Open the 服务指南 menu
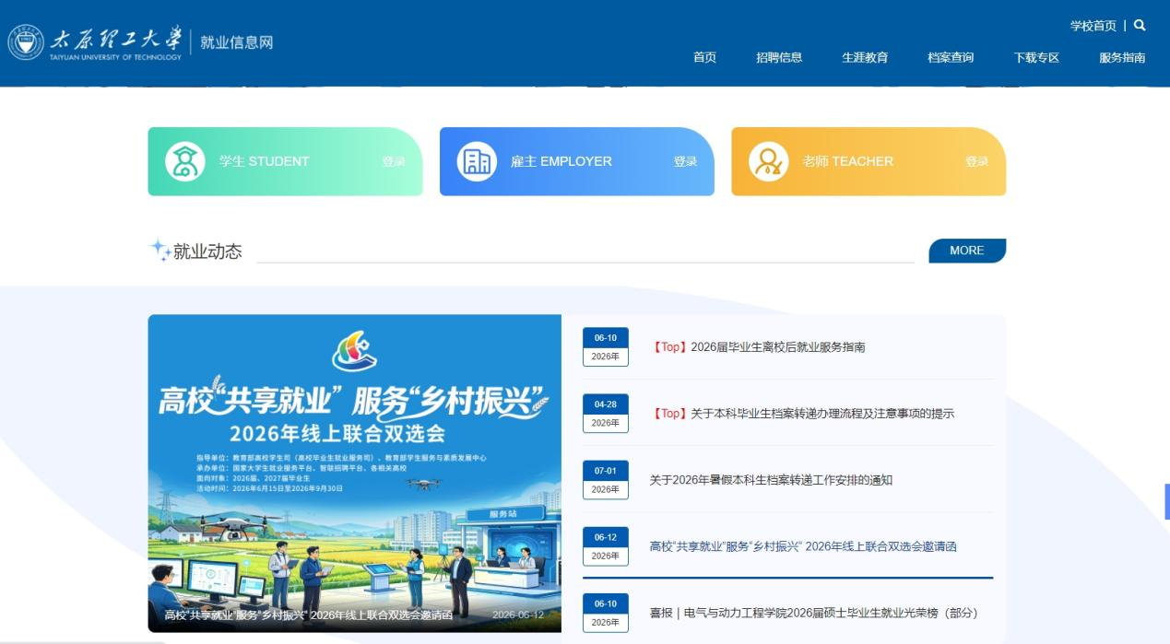This screenshot has height=644, width=1170. [x=1122, y=57]
